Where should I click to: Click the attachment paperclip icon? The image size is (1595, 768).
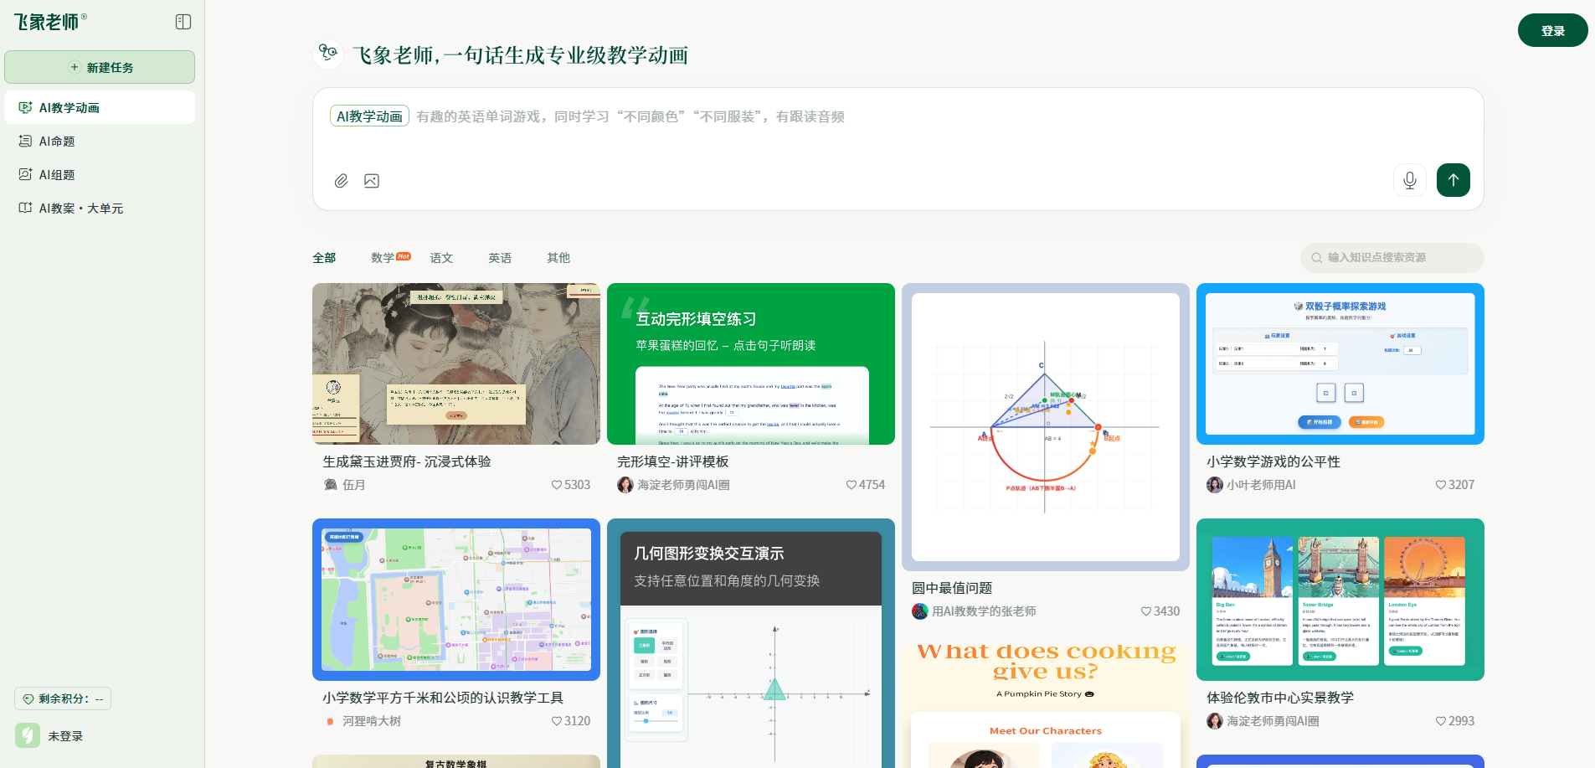342,181
